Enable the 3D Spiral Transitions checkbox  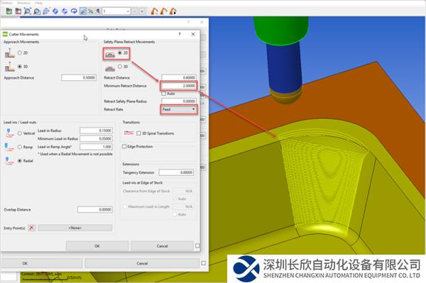point(138,133)
